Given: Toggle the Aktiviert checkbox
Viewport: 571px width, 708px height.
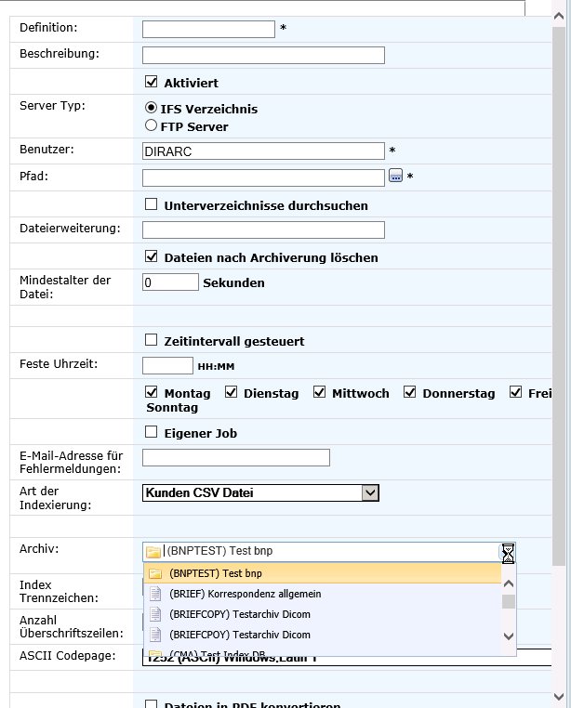Looking at the screenshot, I should [x=151, y=82].
